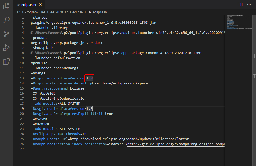
Task: Click '1.8' value on line 19
Action: [x=90, y=109]
